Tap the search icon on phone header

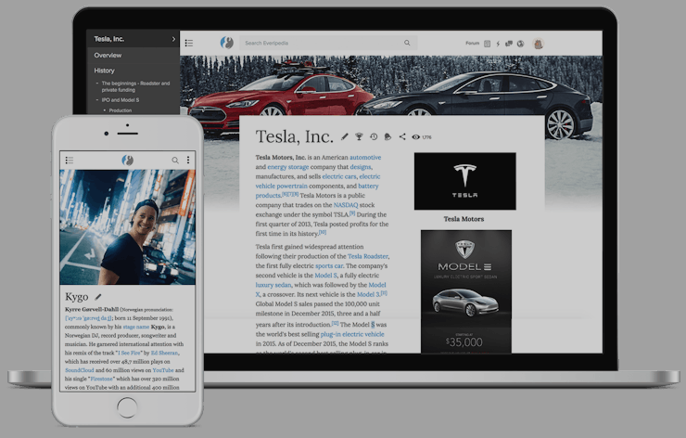point(175,161)
